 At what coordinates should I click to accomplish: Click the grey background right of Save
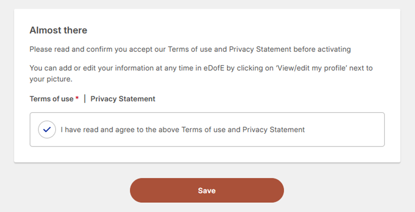tap(349, 190)
